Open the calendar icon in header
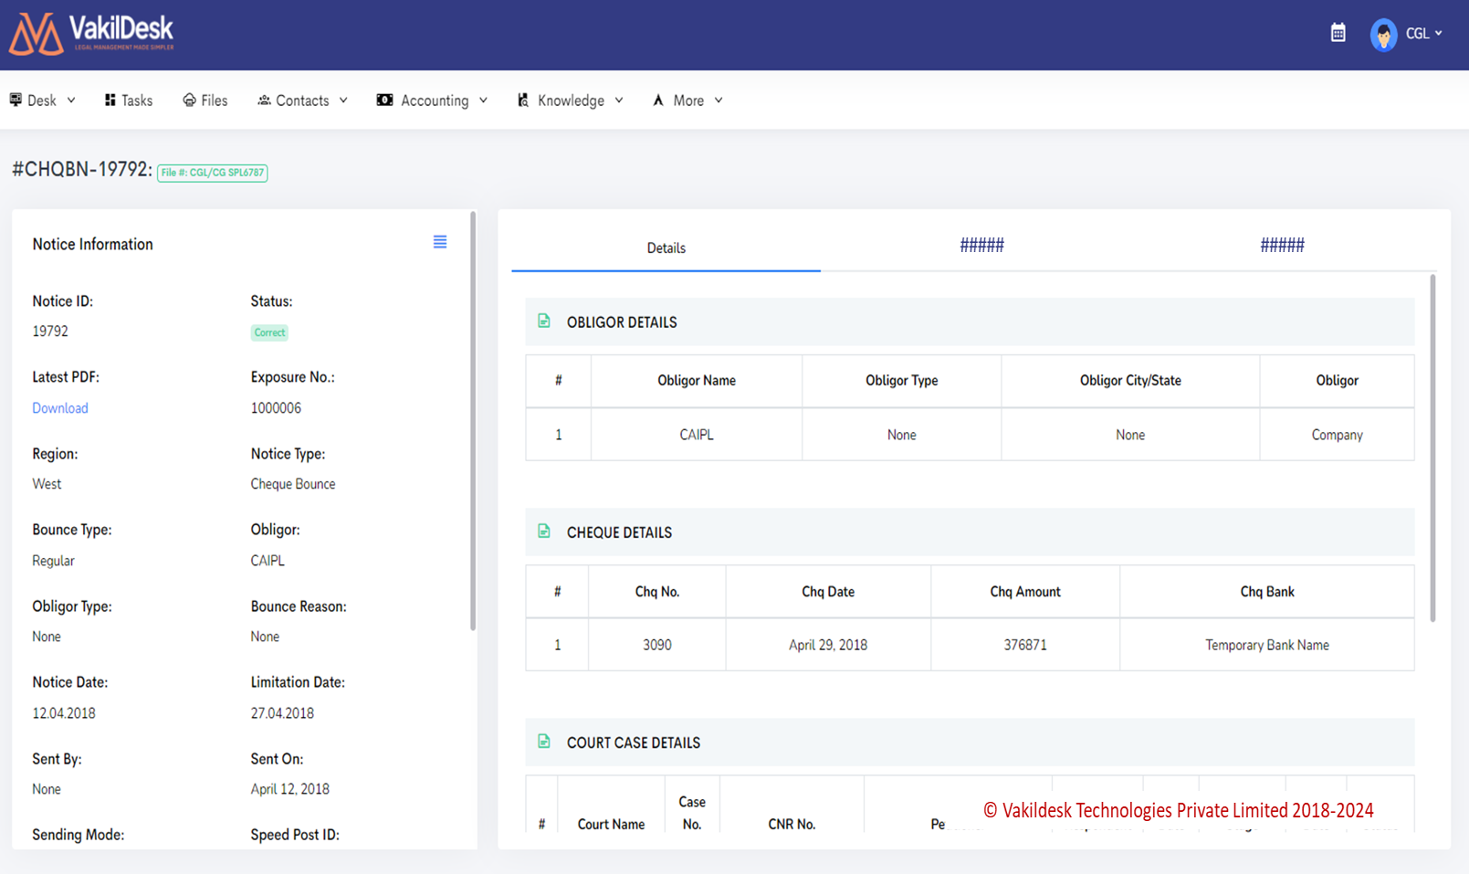 tap(1338, 33)
